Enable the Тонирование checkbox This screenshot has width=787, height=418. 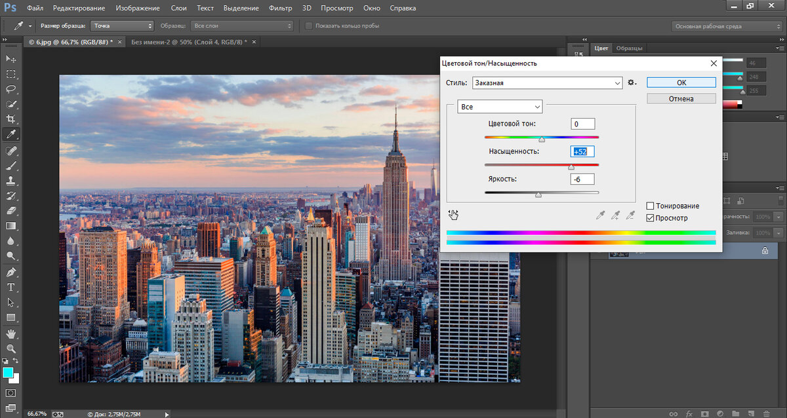pyautogui.click(x=650, y=206)
